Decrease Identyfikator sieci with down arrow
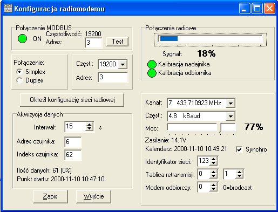278x212 pixels. pos(213,163)
